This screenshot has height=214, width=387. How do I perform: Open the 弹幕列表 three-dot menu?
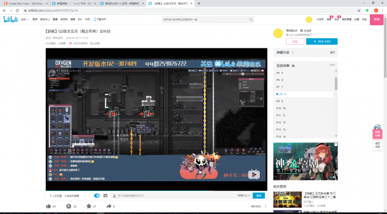293,53
